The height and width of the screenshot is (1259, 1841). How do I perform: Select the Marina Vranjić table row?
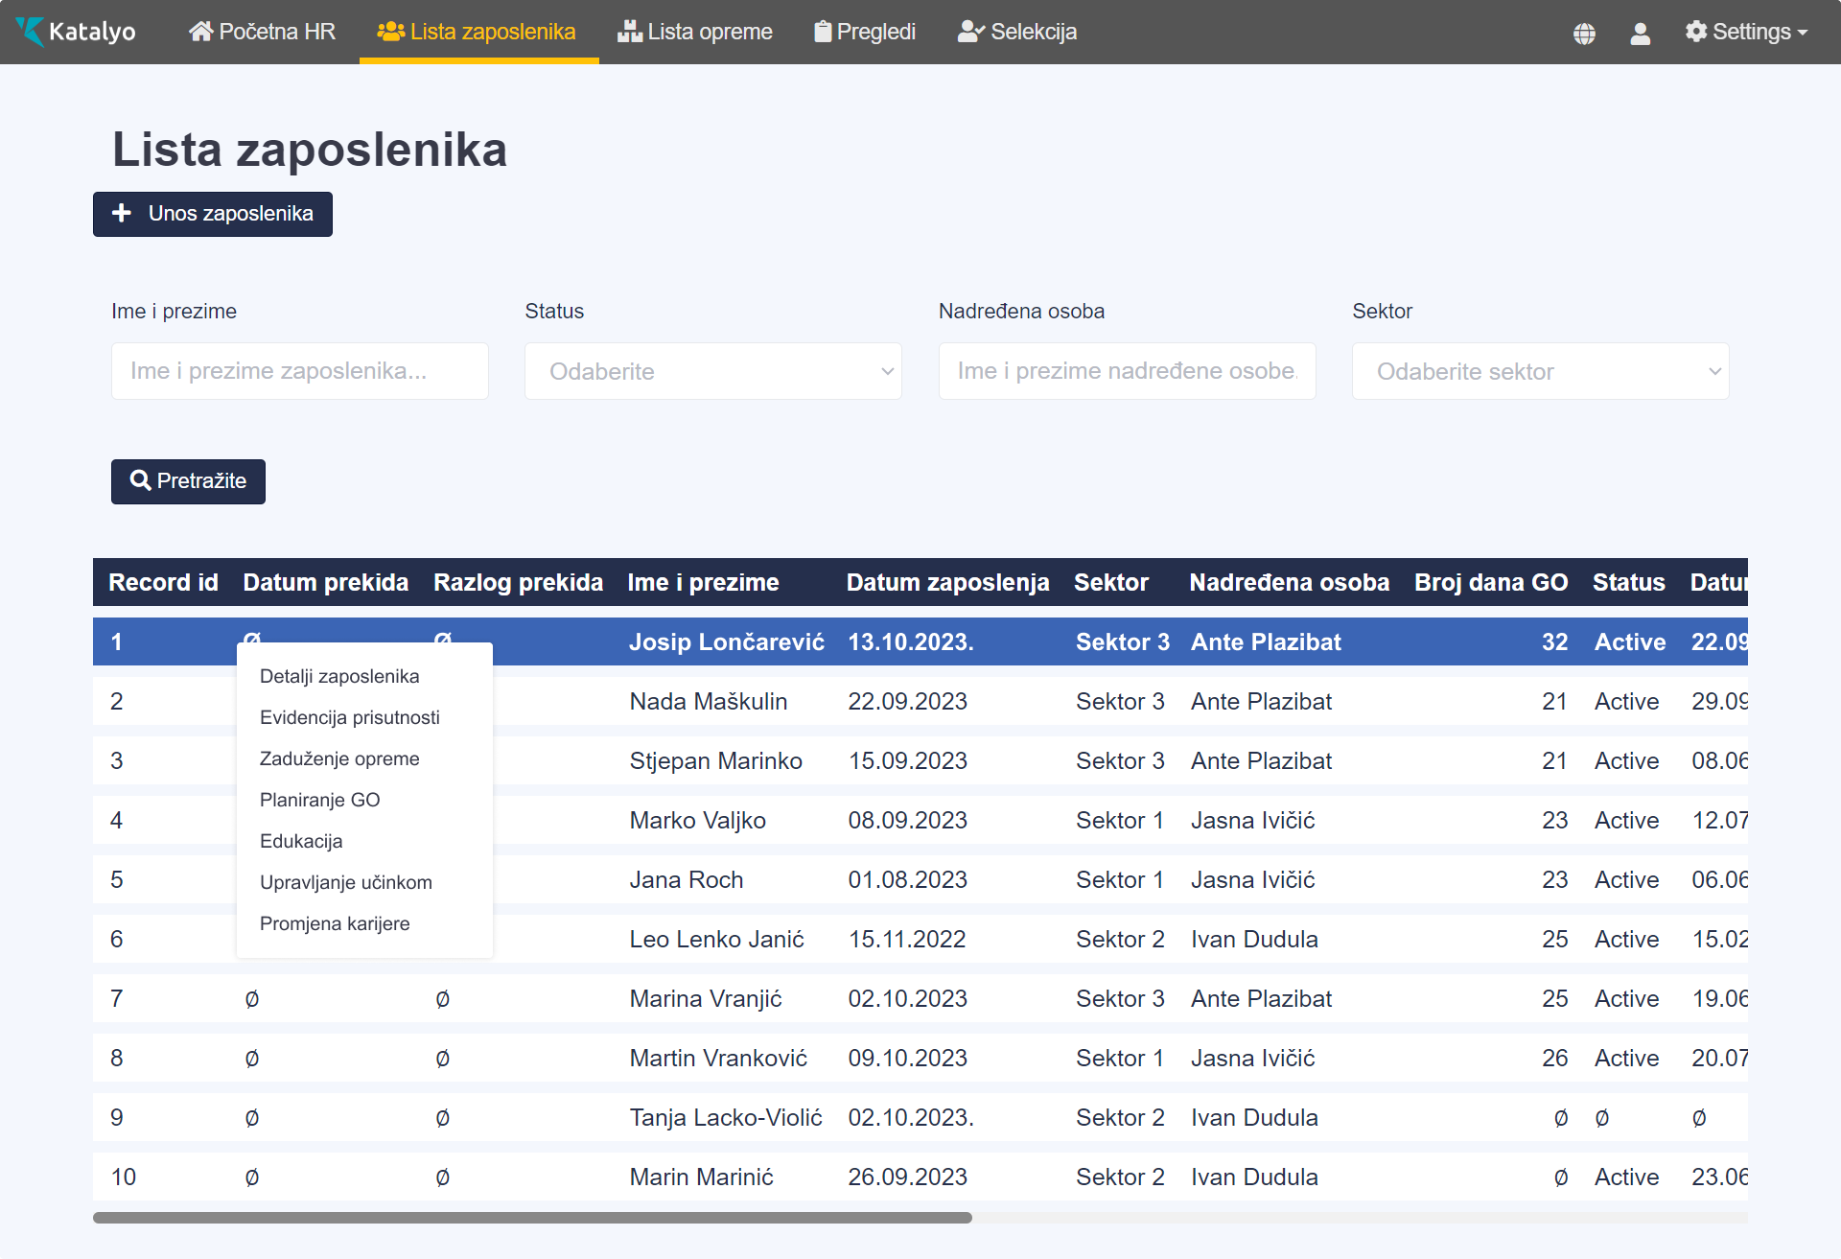click(705, 999)
